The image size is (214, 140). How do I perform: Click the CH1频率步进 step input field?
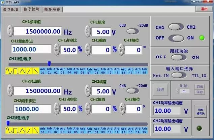[x=31, y=49]
